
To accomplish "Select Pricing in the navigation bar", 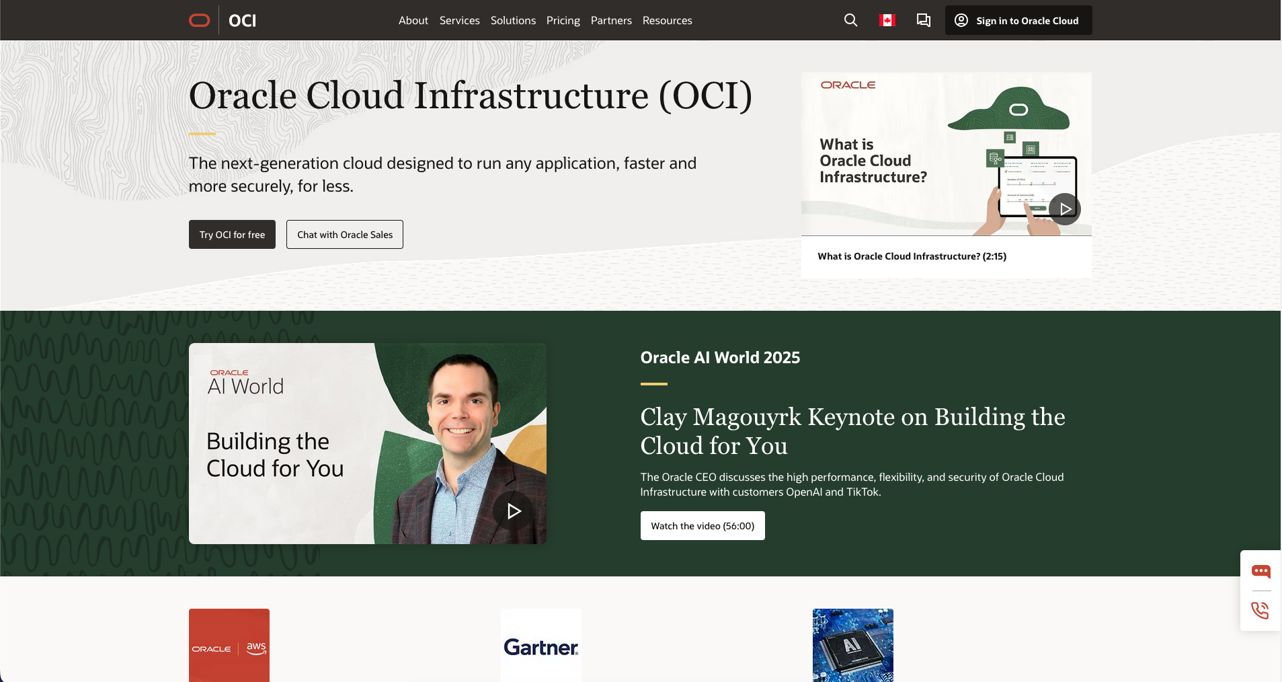I will [563, 20].
